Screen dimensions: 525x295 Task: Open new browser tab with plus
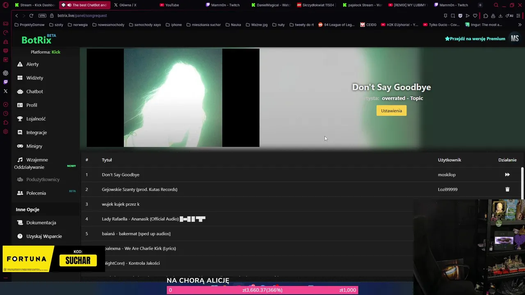[x=480, y=5]
